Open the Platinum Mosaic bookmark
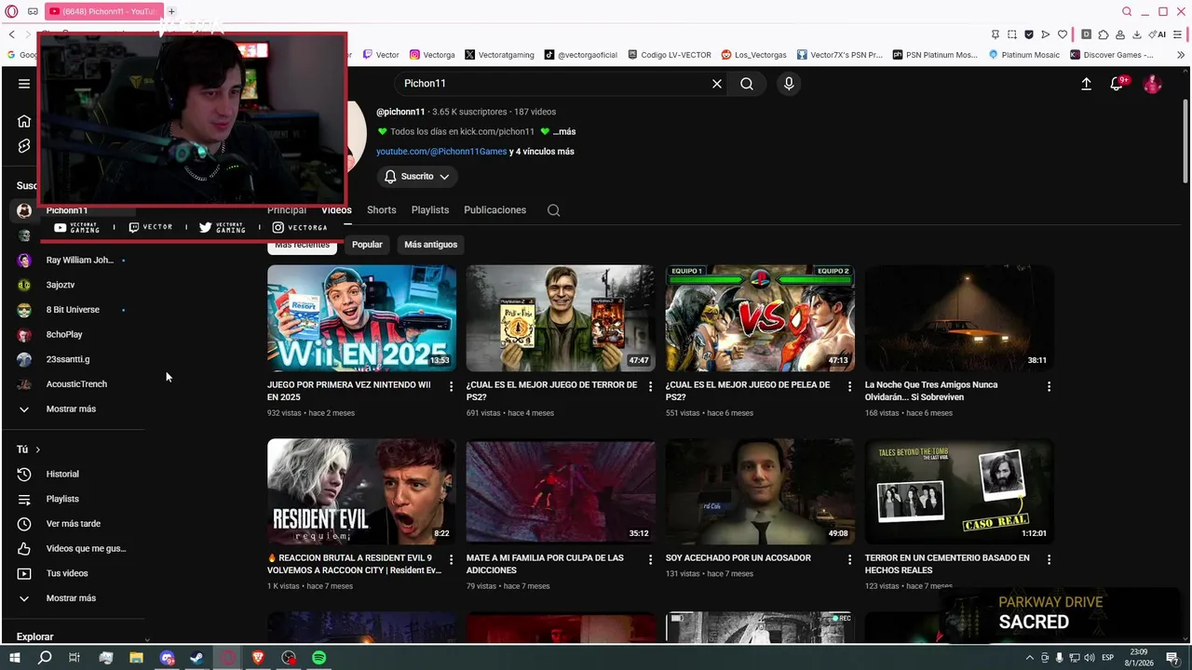1192x670 pixels. 1023,55
